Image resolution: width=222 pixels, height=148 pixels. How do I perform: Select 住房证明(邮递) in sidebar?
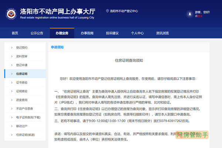click(x=26, y=135)
